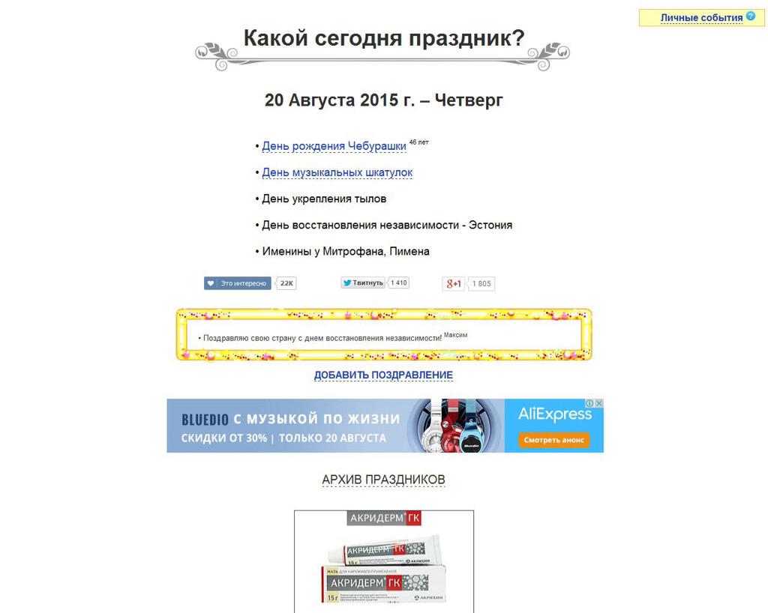This screenshot has width=768, height=613.
Task: Open the АРХИВ ПРАЗДНИКОВ link
Action: [x=383, y=480]
